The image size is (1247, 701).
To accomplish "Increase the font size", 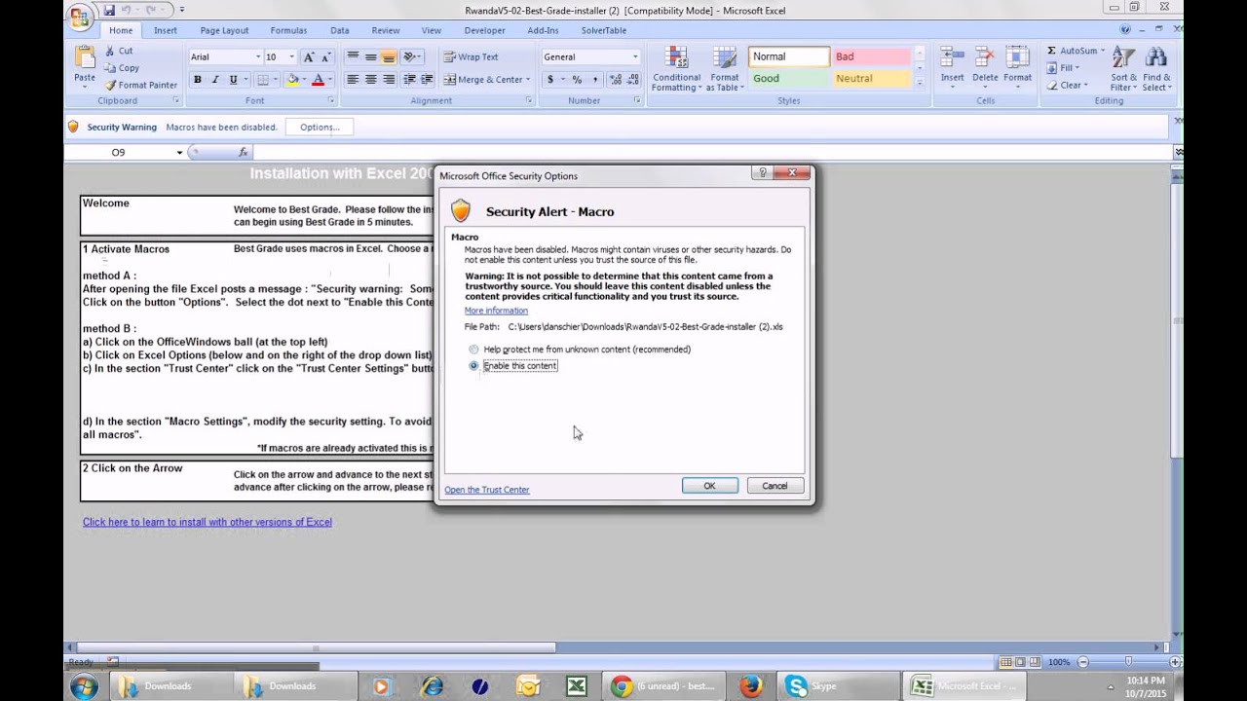I will (x=309, y=56).
